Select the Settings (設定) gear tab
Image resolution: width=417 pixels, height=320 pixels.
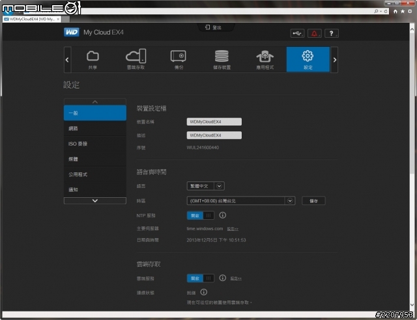coord(308,59)
